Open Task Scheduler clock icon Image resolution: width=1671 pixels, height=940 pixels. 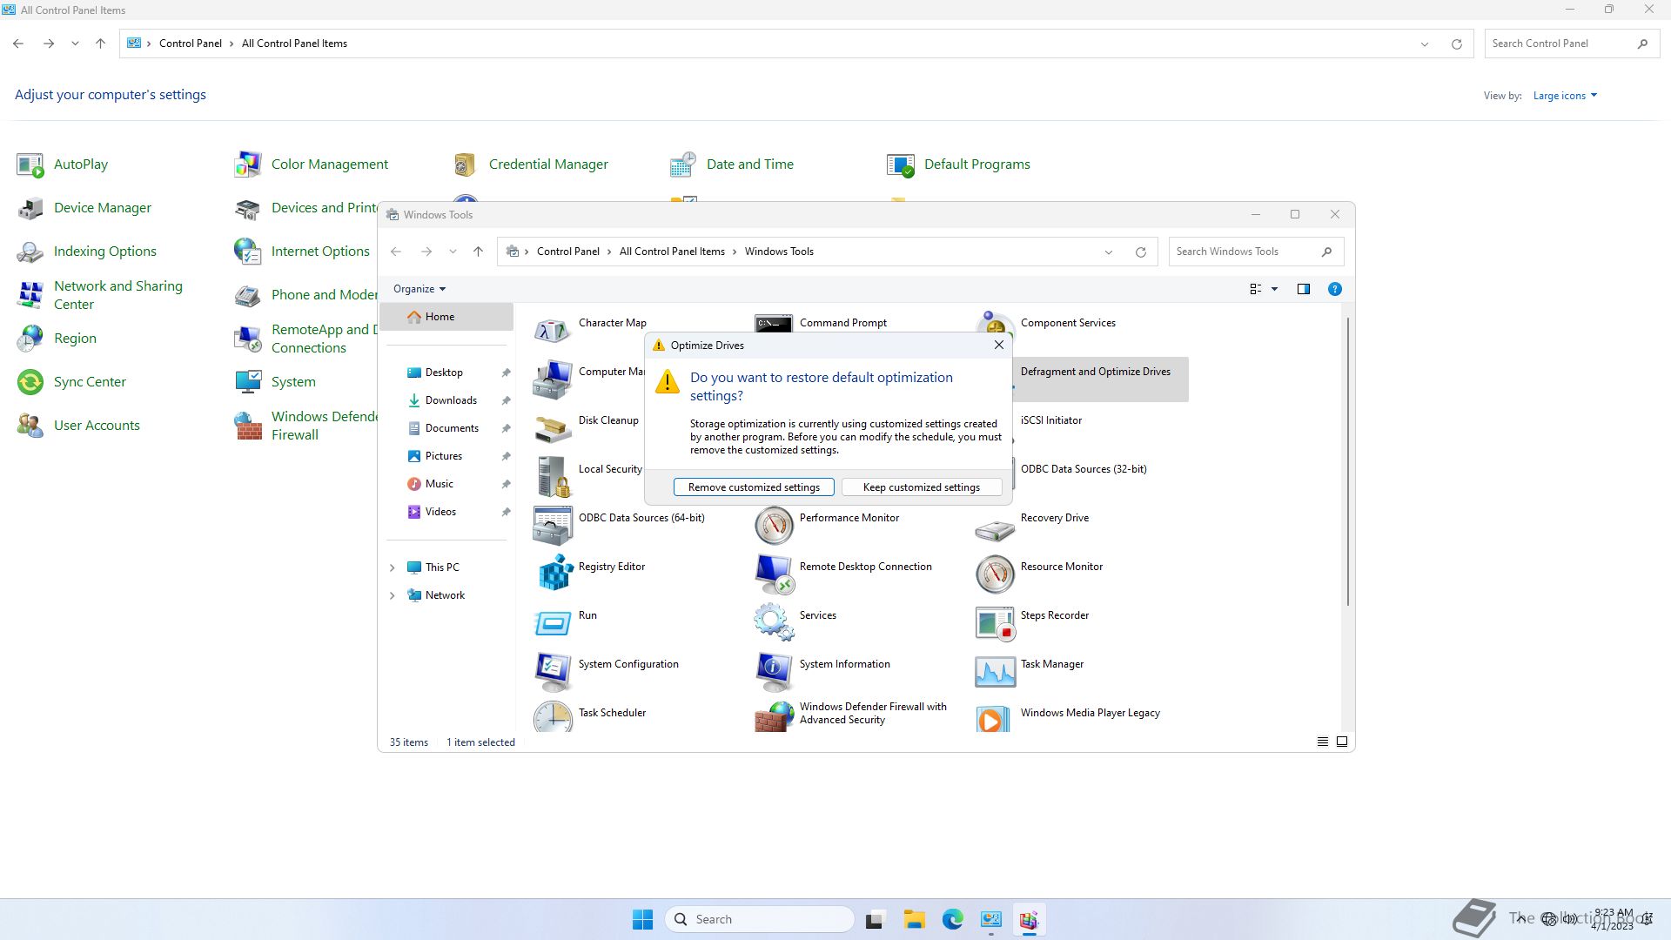[553, 717]
